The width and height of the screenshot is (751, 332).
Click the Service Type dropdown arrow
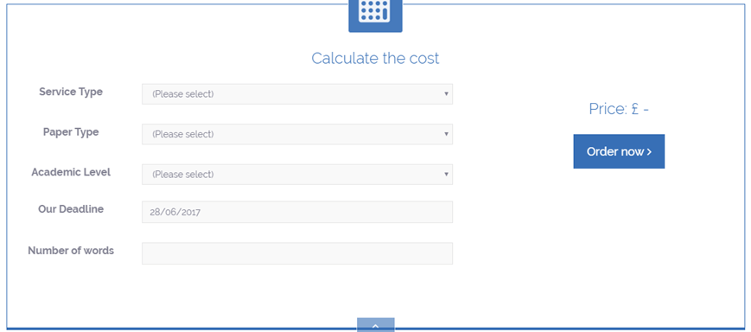coord(446,94)
